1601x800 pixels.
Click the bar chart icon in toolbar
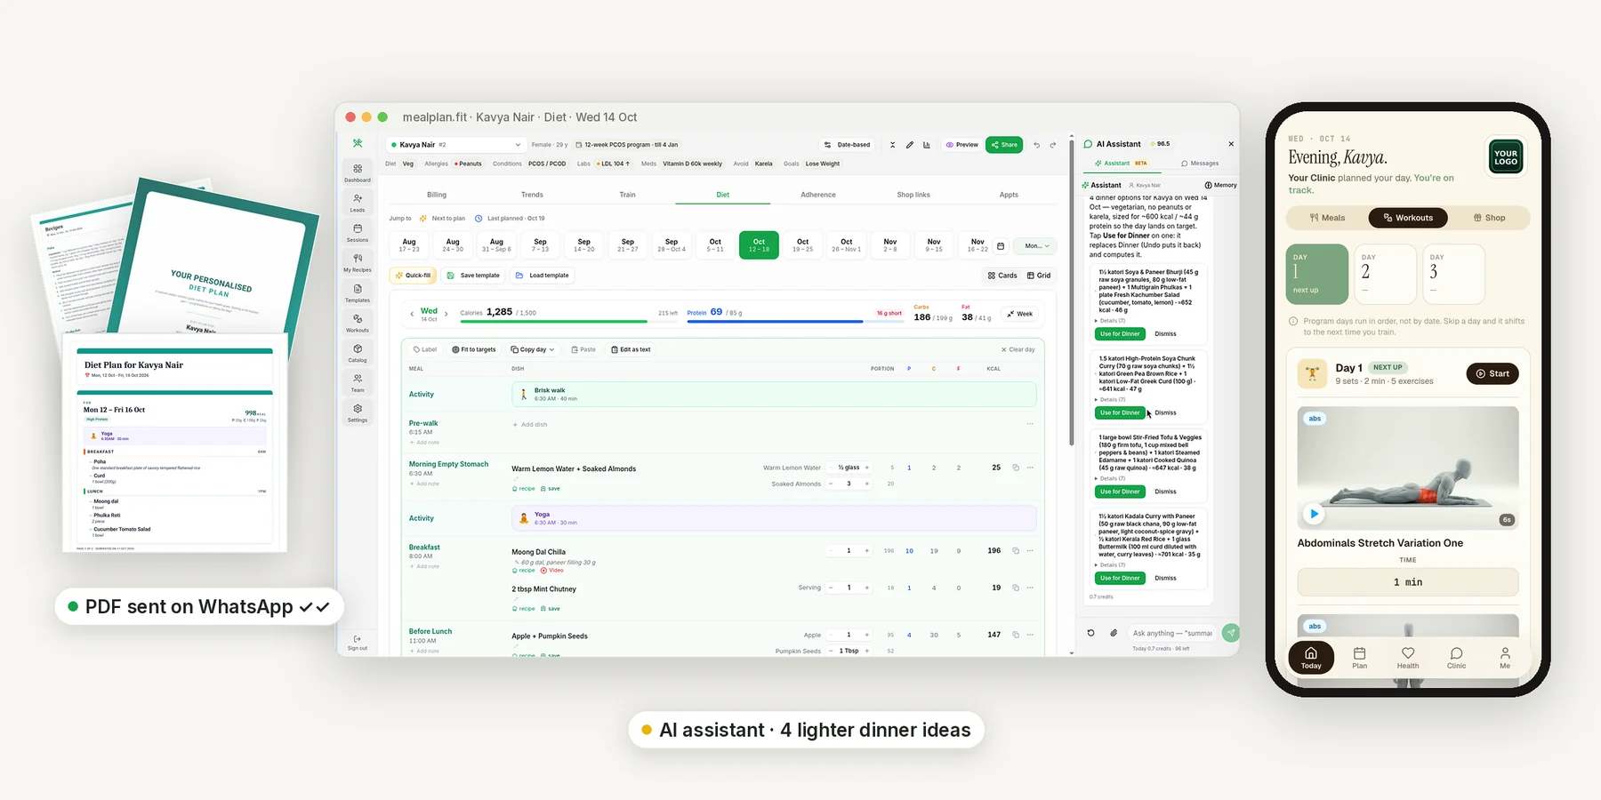927,145
